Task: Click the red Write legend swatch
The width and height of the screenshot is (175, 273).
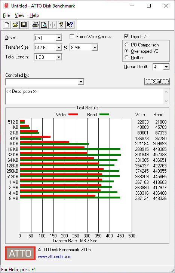Action: tap(73, 114)
